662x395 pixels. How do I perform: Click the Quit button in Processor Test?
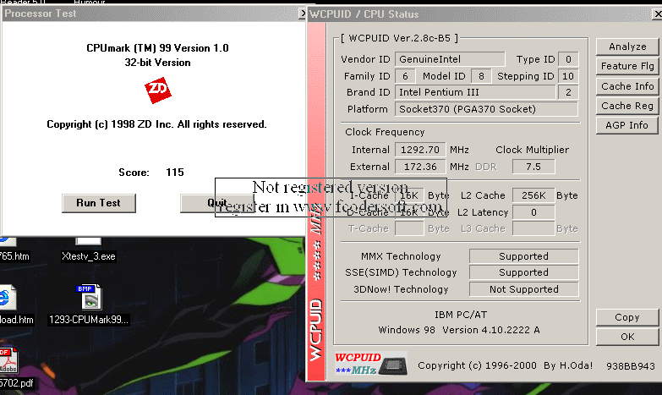[x=217, y=203]
